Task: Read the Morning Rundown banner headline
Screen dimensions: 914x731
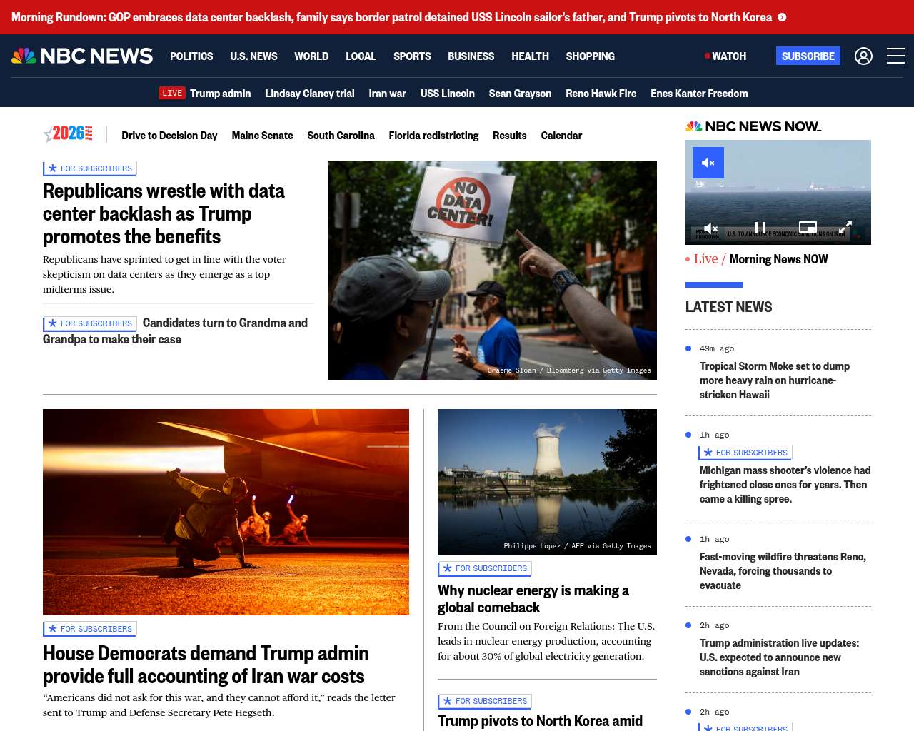Action: pos(391,17)
